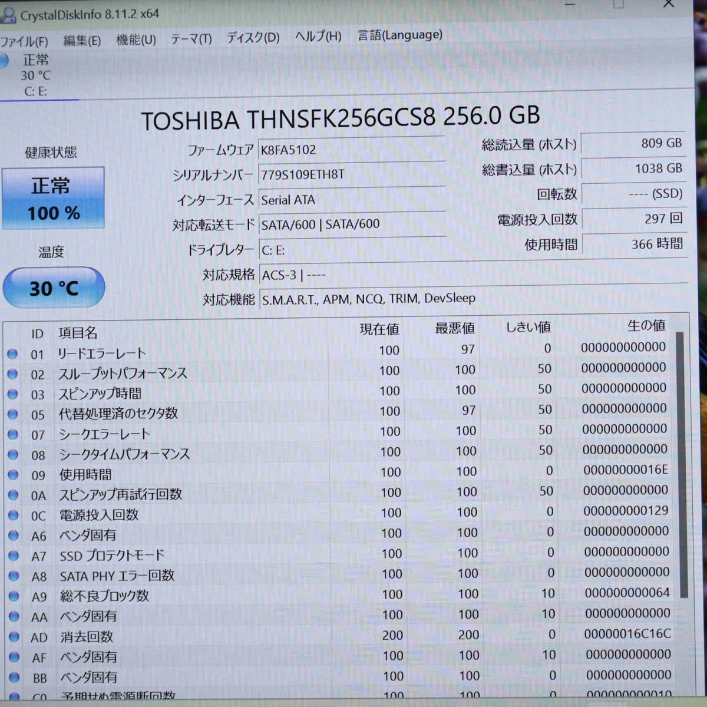Open the テーマ(T) menu
This screenshot has height=707, width=707.
191,39
